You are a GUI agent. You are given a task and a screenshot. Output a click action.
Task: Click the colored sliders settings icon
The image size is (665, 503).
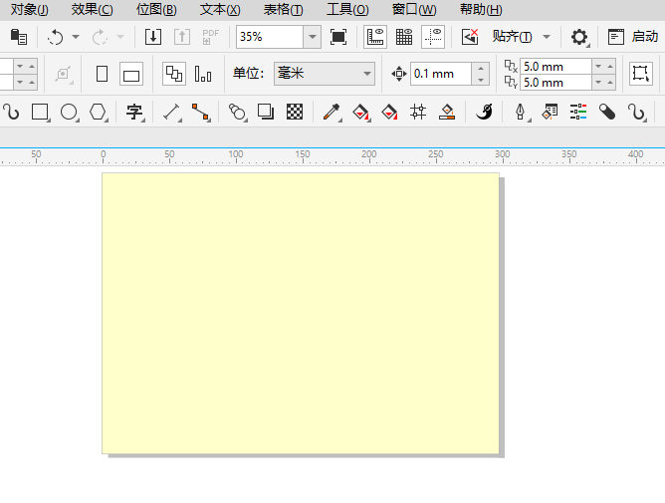578,113
